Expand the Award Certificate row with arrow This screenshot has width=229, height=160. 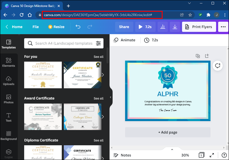coord(103,117)
